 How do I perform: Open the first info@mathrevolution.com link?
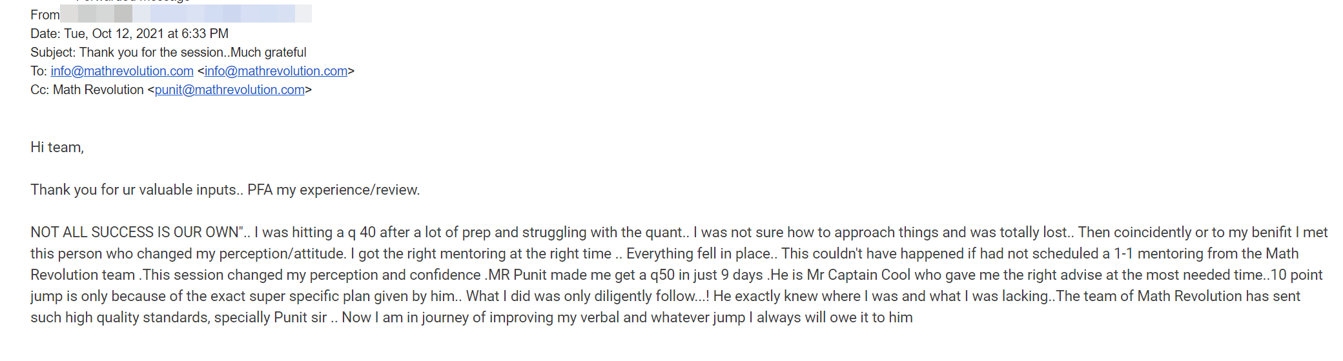[x=122, y=71]
